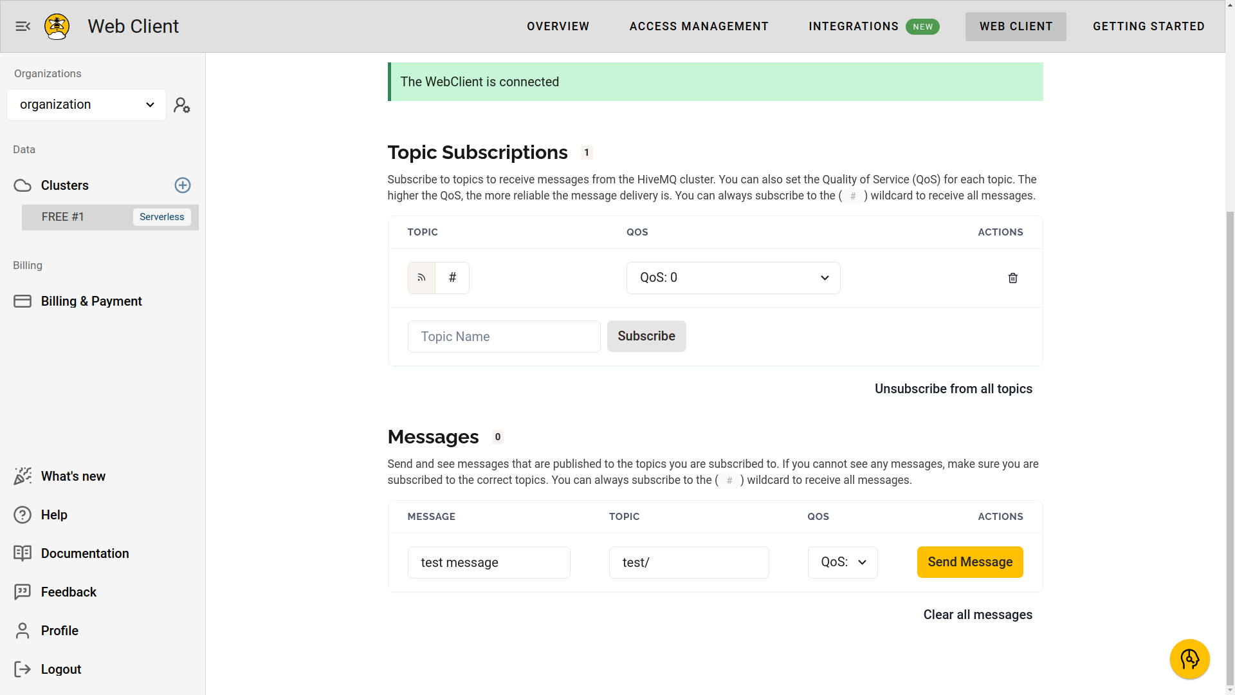Screen dimensions: 1235x695
Task: Add a new cluster with the plus icon
Action: click(x=183, y=185)
